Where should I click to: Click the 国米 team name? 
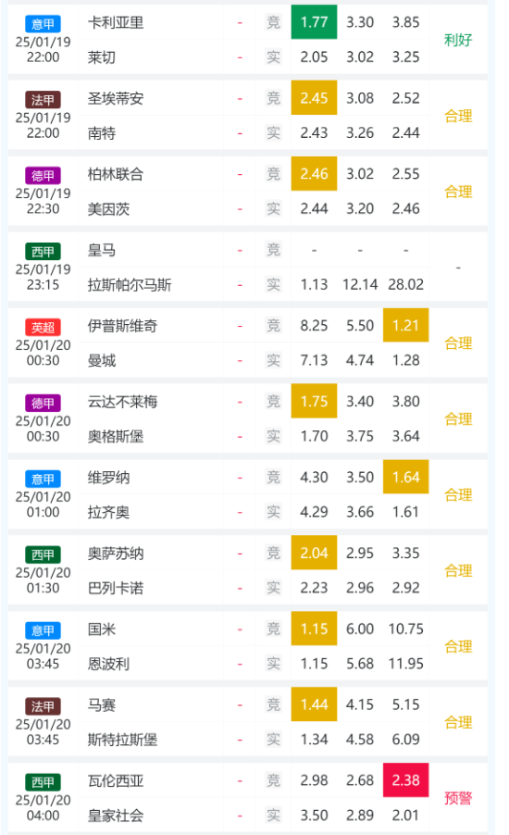(102, 629)
